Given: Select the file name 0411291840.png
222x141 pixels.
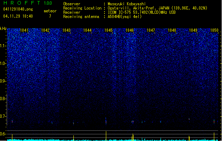Looking at the screenshot, I should click(x=18, y=10).
